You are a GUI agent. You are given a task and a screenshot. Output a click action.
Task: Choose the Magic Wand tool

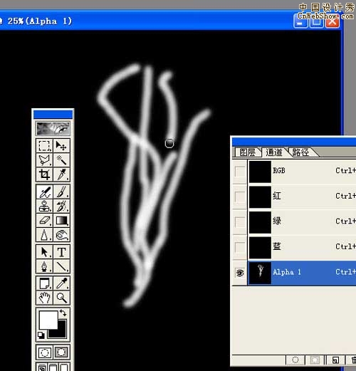tap(61, 160)
